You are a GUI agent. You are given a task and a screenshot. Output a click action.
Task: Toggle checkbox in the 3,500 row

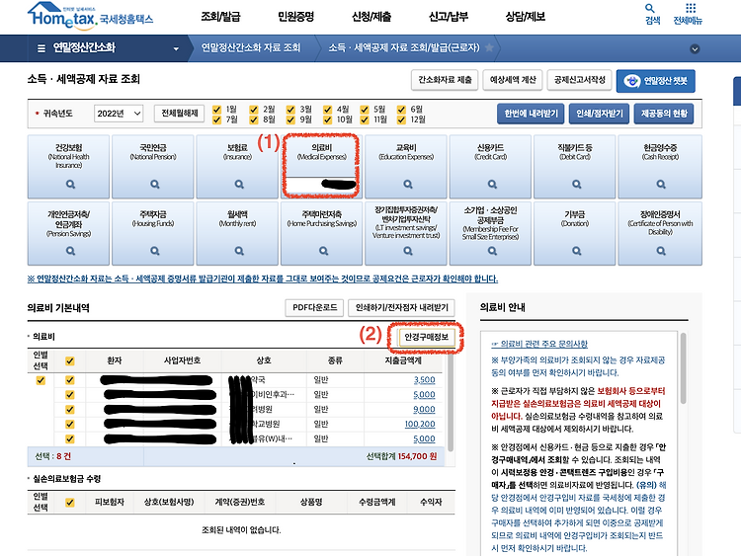click(x=70, y=380)
